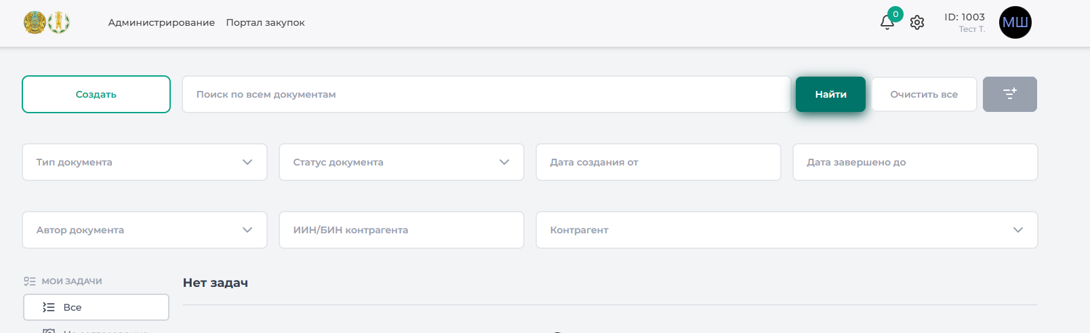Click the green-wreath emblem logo

[59, 22]
